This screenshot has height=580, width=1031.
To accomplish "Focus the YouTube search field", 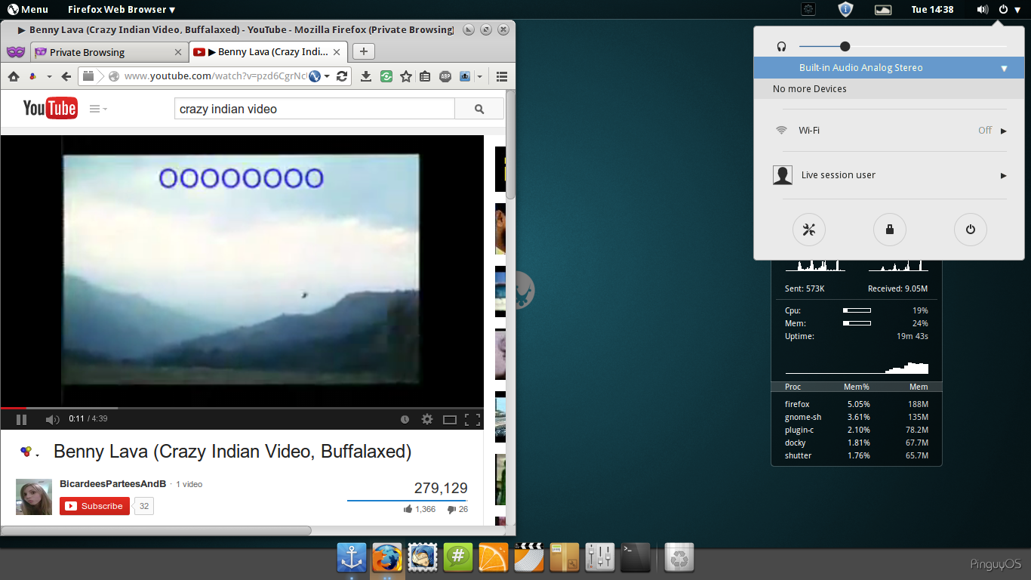I will 315,109.
